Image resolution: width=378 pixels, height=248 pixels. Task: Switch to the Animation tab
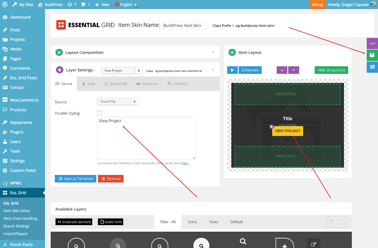pyautogui.click(x=147, y=84)
